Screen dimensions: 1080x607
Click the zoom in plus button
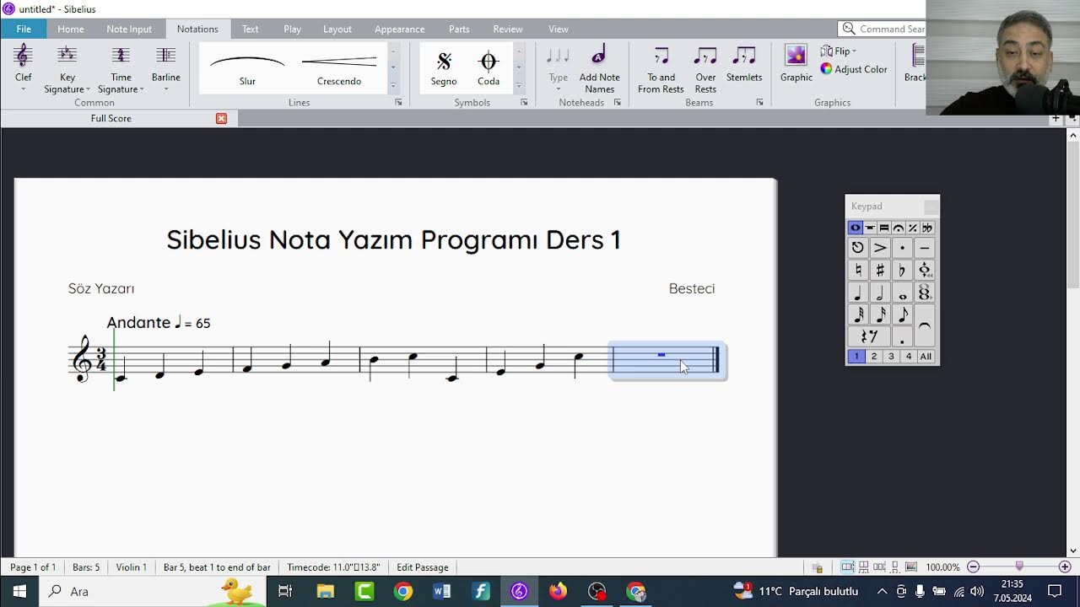[1065, 567]
